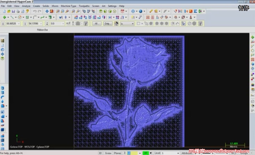Screen dimensions: 255x155
Task: Open the Analyze menu
Action: [26, 6]
